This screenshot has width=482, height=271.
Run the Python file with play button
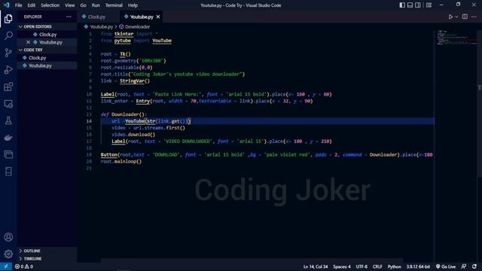(450, 17)
